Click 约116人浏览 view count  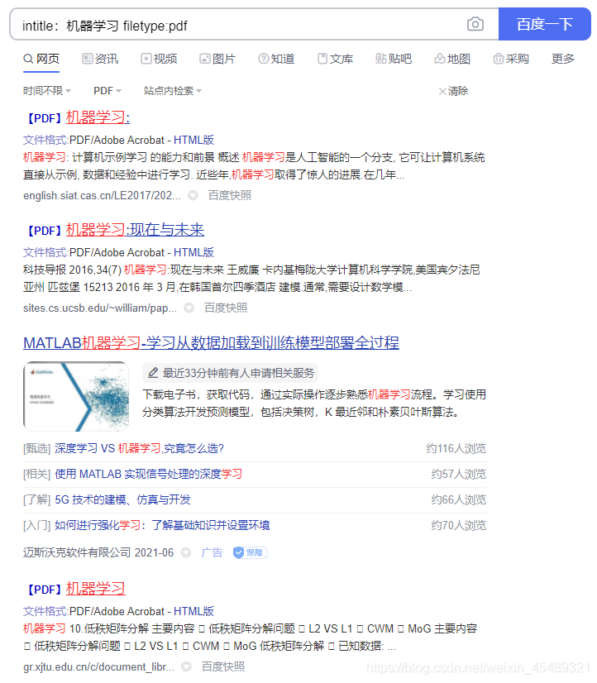456,449
